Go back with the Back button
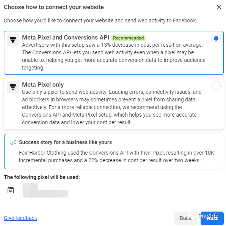The height and width of the screenshot is (226, 226). point(185,218)
